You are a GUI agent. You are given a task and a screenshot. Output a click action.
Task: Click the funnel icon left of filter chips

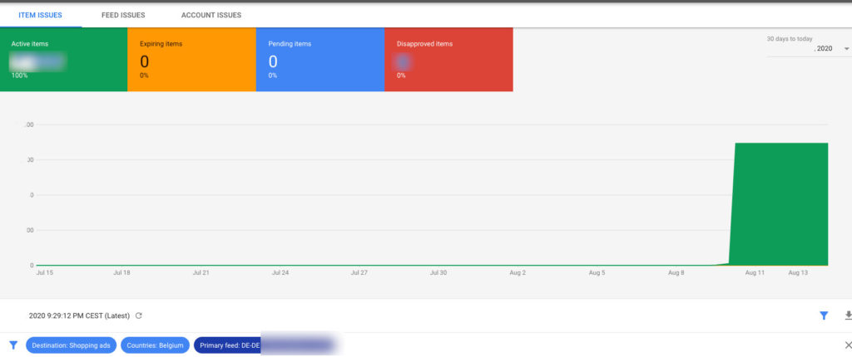[12, 345]
